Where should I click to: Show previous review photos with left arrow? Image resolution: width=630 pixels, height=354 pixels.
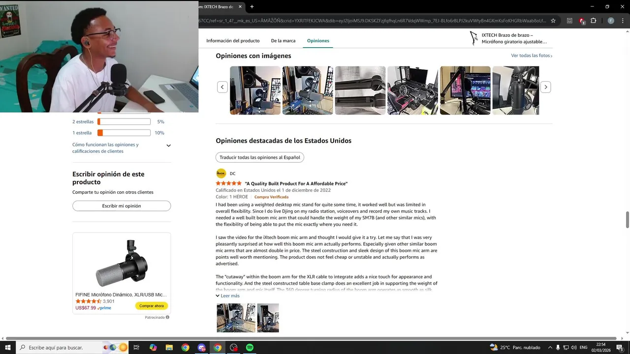coord(222,87)
